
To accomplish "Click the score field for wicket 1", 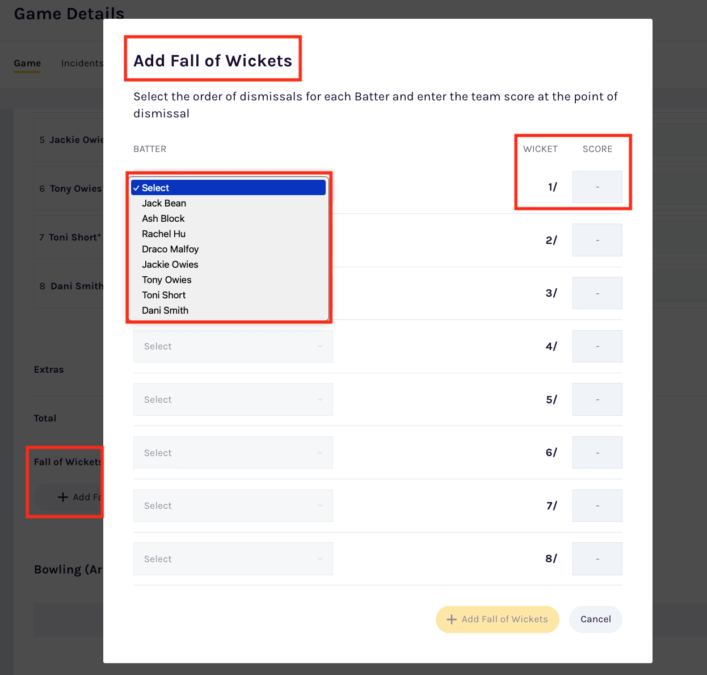I will point(597,187).
